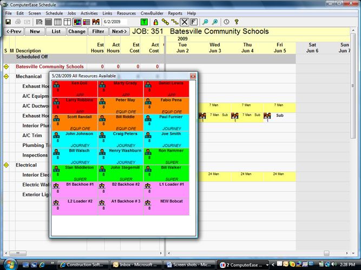The image size is (361, 270).
Task: Click L2 Loader #2 equipment icon
Action: [56, 202]
